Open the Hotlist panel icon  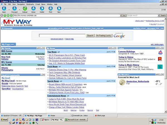click(42, 9)
